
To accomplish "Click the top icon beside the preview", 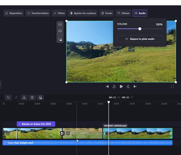I will coord(60,24).
